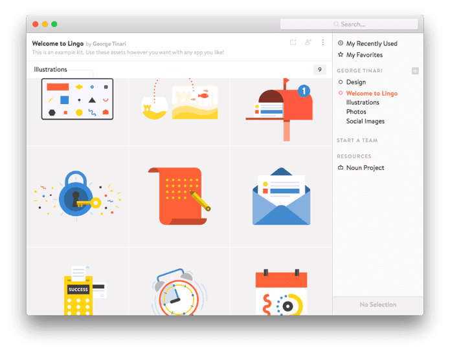Screen dimensions: 450x353
Task: Click the Start a Team heading
Action: point(357,140)
